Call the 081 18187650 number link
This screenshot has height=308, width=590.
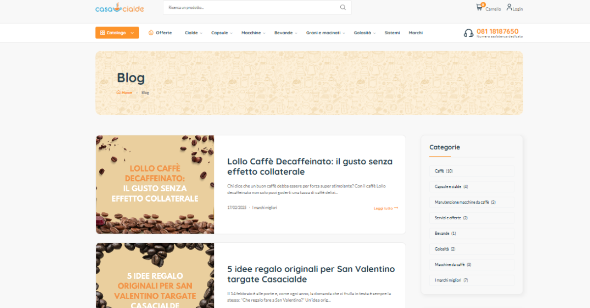498,31
